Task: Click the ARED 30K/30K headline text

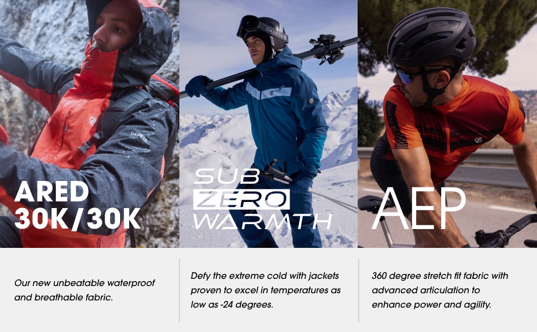Action: (78, 205)
